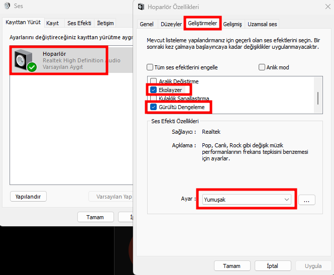Click the Açıklama description text about Pop, Canlı, Rock
The width and height of the screenshot is (334, 275).
255,152
